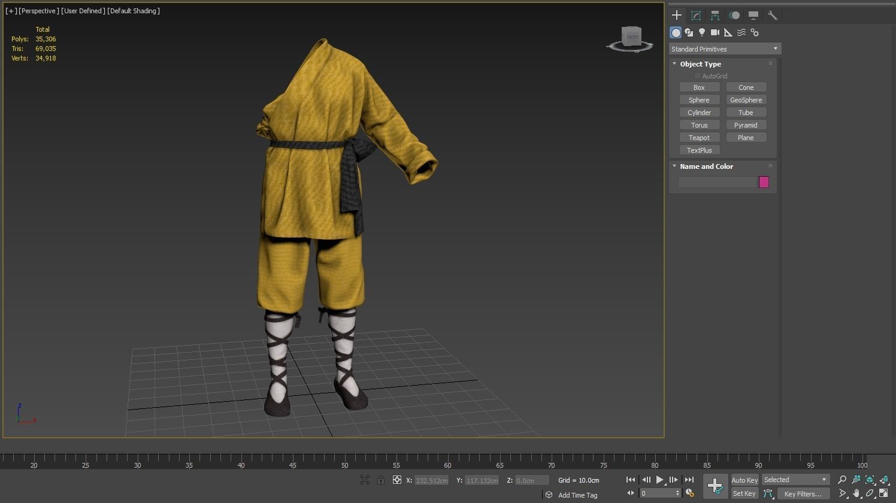Open the Perspective viewport label menu
Image resolution: width=896 pixels, height=503 pixels.
(x=39, y=11)
